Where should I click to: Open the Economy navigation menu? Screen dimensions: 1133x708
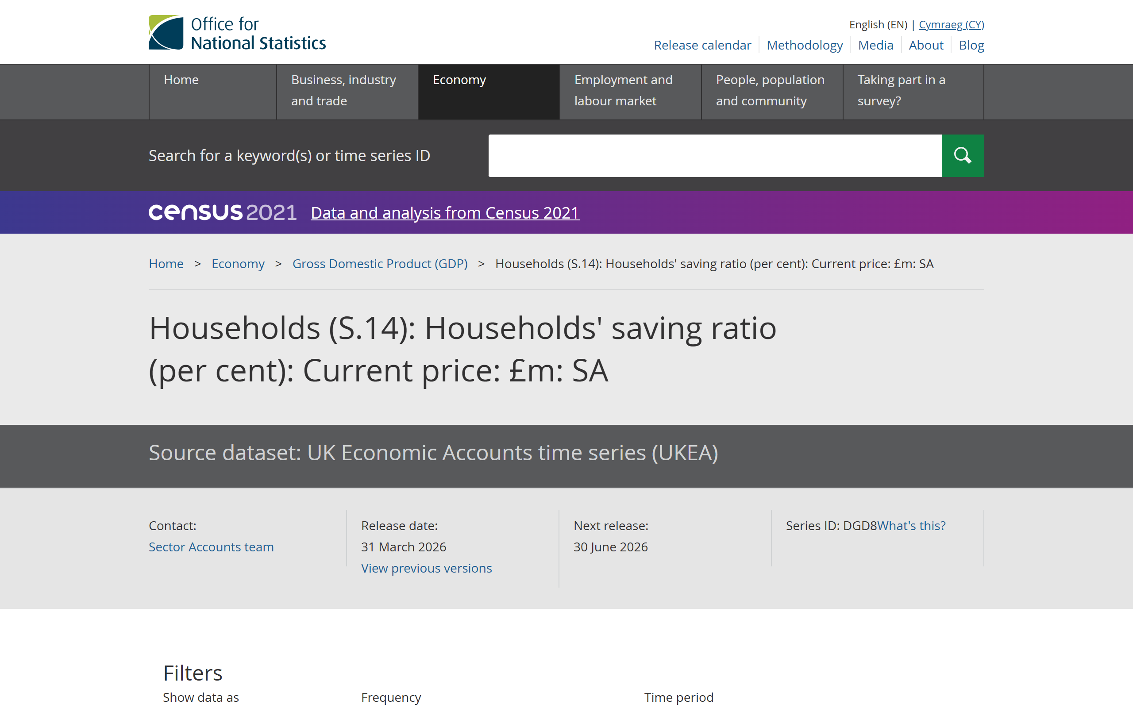(x=488, y=92)
